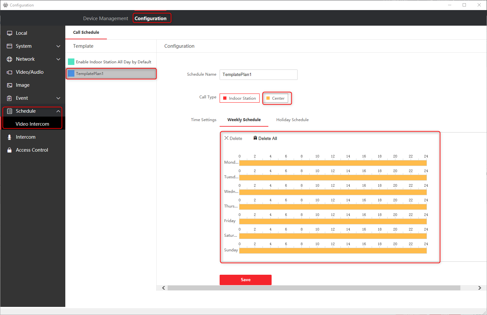
Task: Maximize the Configuration window
Action: (x=464, y=5)
